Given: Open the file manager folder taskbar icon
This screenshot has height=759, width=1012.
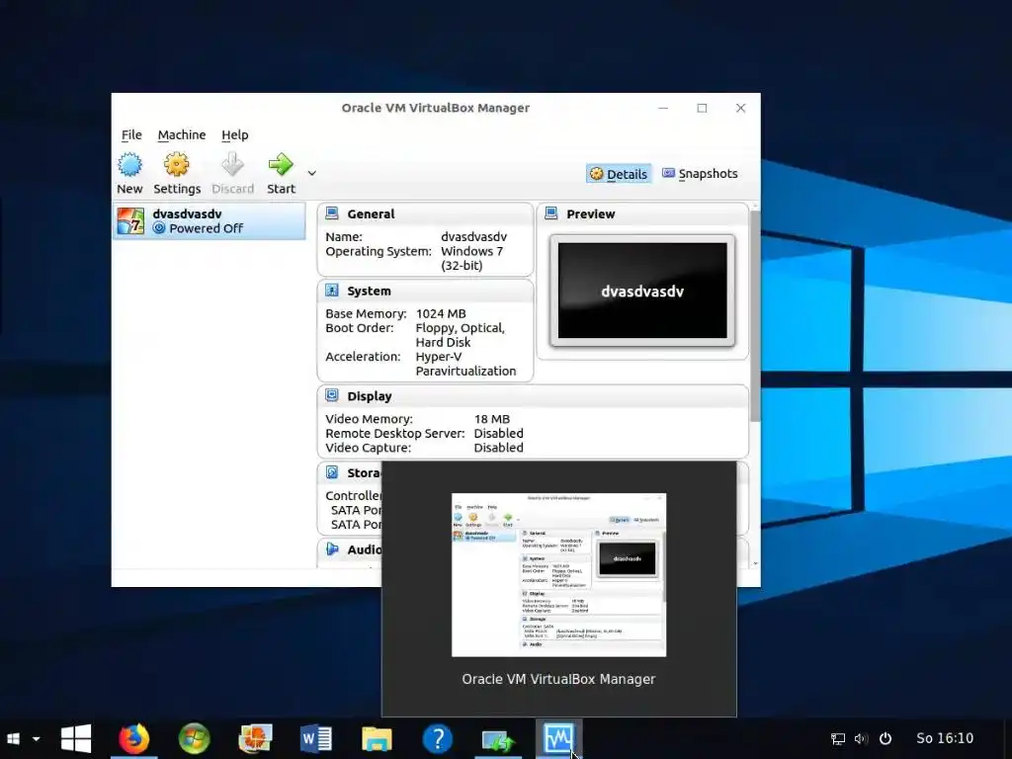Looking at the screenshot, I should tap(377, 738).
